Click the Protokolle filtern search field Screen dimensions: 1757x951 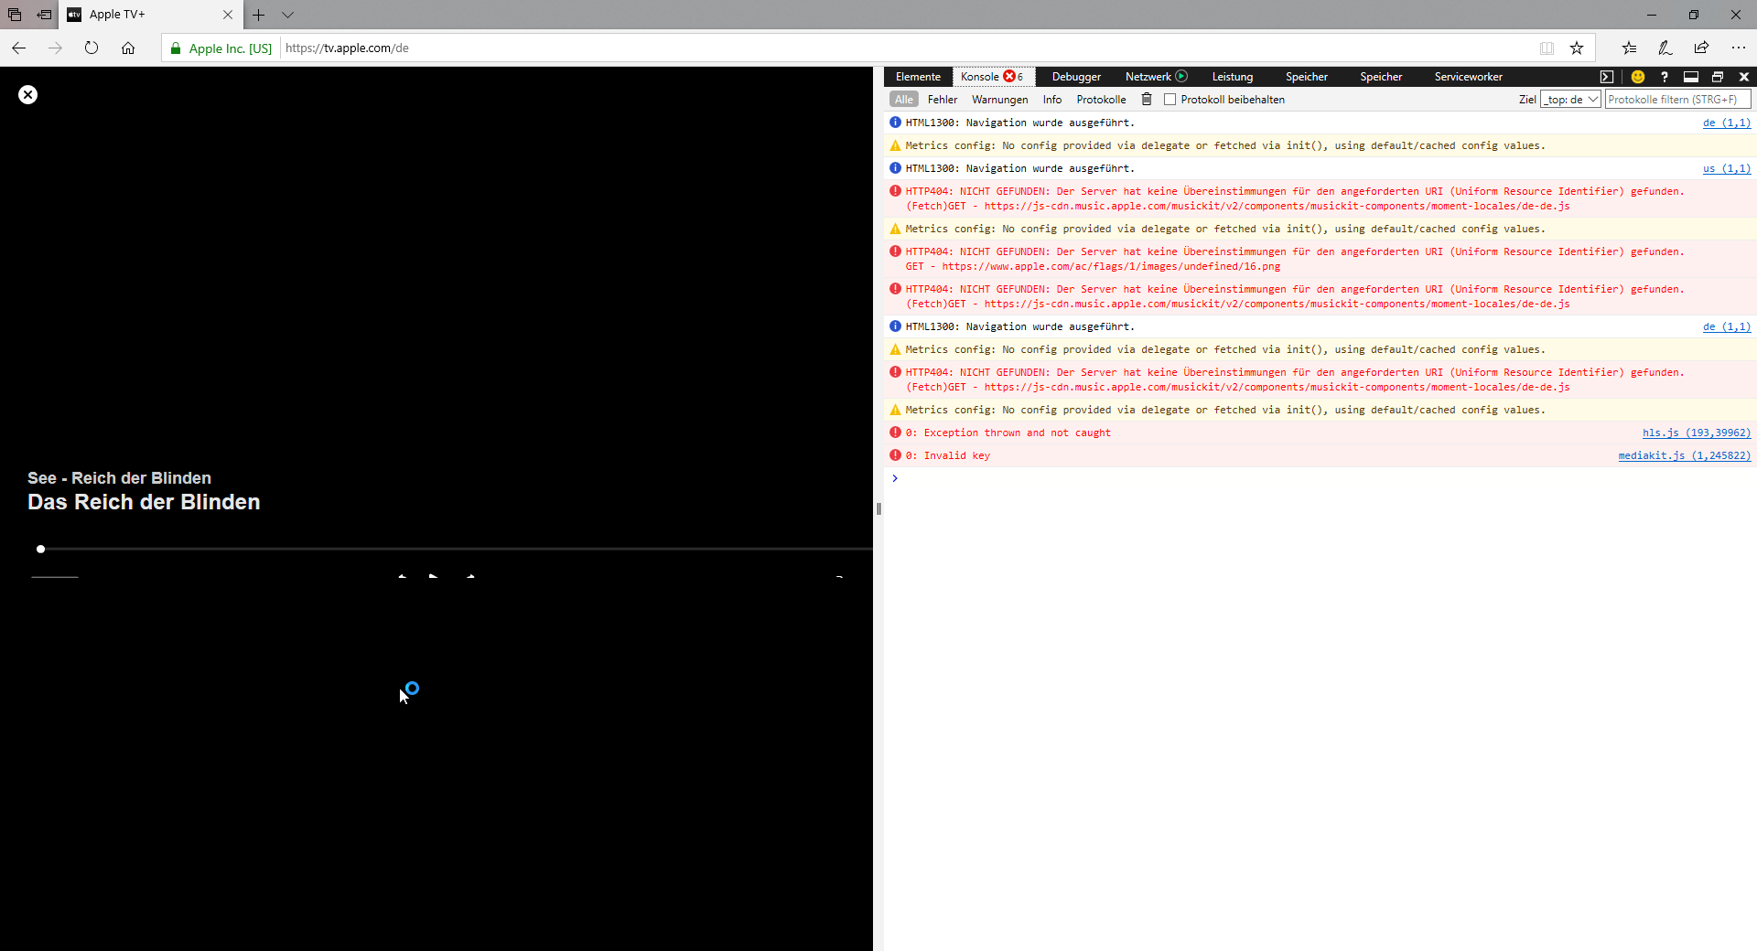1677,100
